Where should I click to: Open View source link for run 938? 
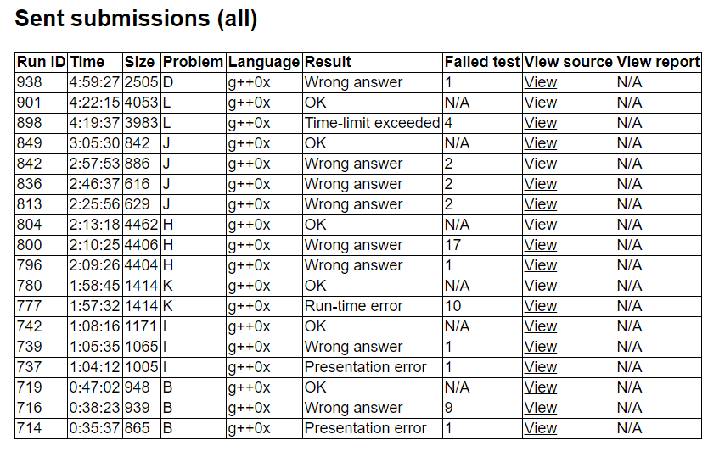[541, 82]
